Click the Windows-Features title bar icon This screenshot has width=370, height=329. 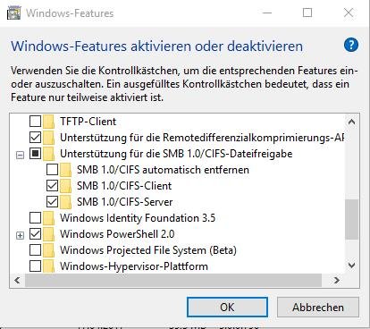tap(14, 13)
